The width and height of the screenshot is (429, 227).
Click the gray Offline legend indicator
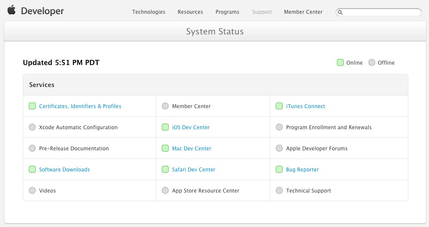[x=372, y=62]
